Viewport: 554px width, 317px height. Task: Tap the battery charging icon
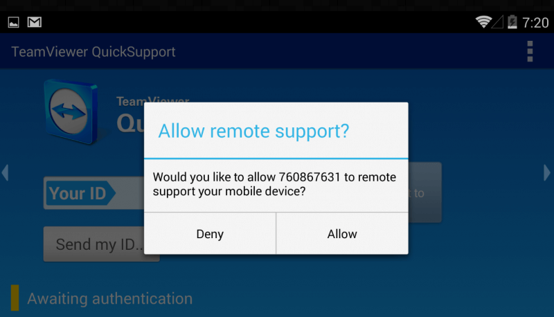[512, 22]
